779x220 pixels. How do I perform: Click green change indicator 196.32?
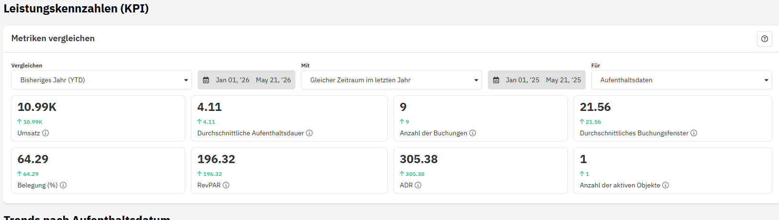click(x=210, y=174)
